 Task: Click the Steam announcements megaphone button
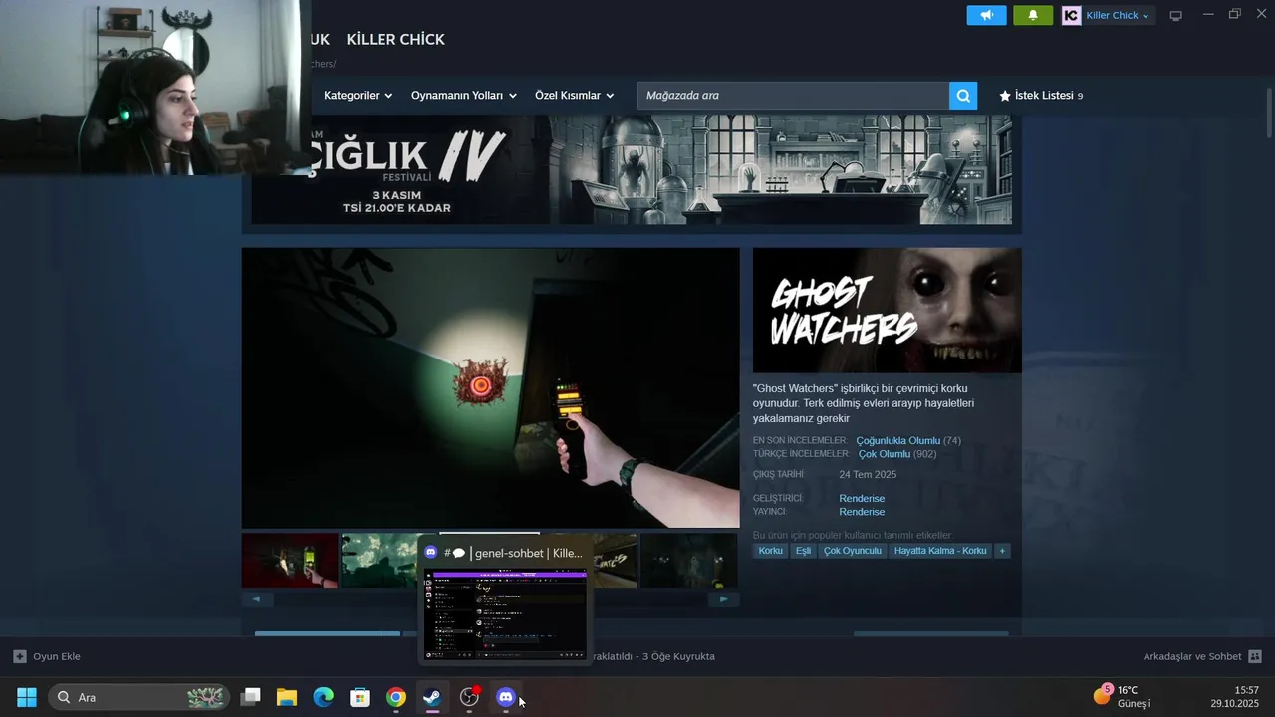point(986,15)
